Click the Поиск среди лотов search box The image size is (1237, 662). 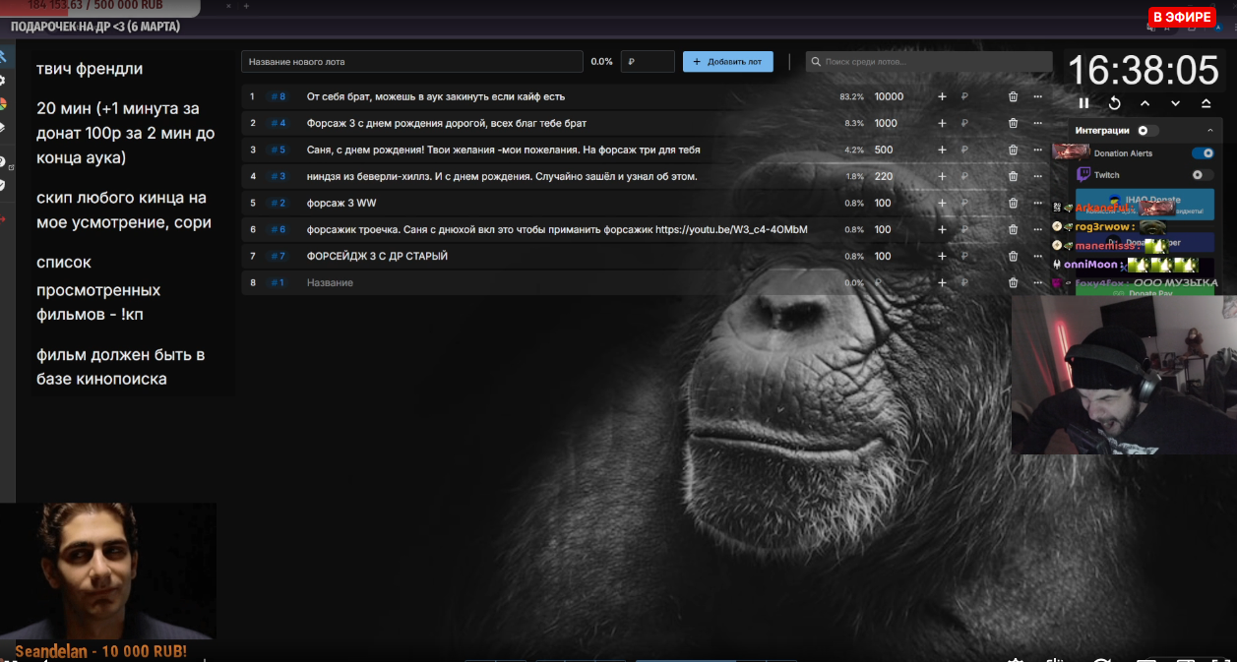point(929,62)
